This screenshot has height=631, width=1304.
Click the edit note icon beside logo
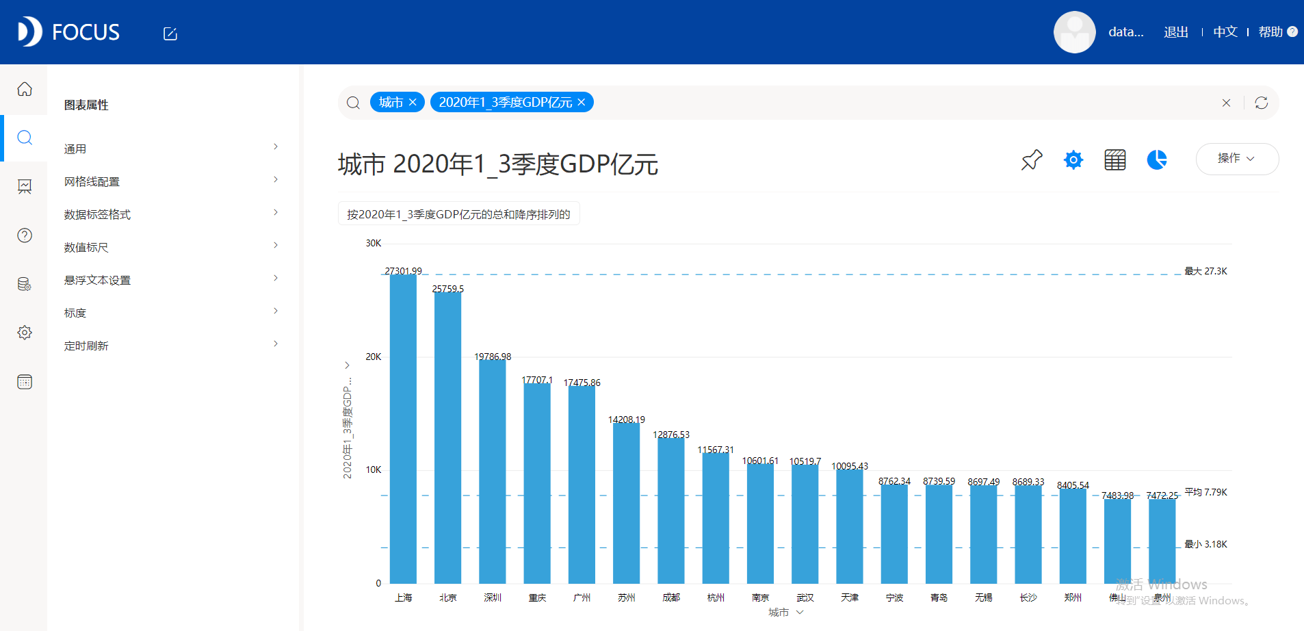coord(170,34)
